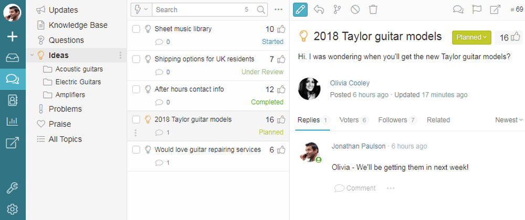Open the Olivia Cooley profile link
Screen dimensions: 525x220
click(x=350, y=83)
